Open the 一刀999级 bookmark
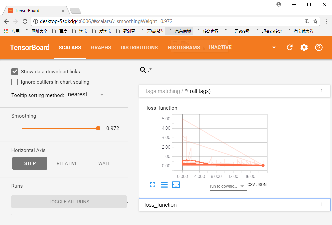332x225 pixels. [237, 31]
